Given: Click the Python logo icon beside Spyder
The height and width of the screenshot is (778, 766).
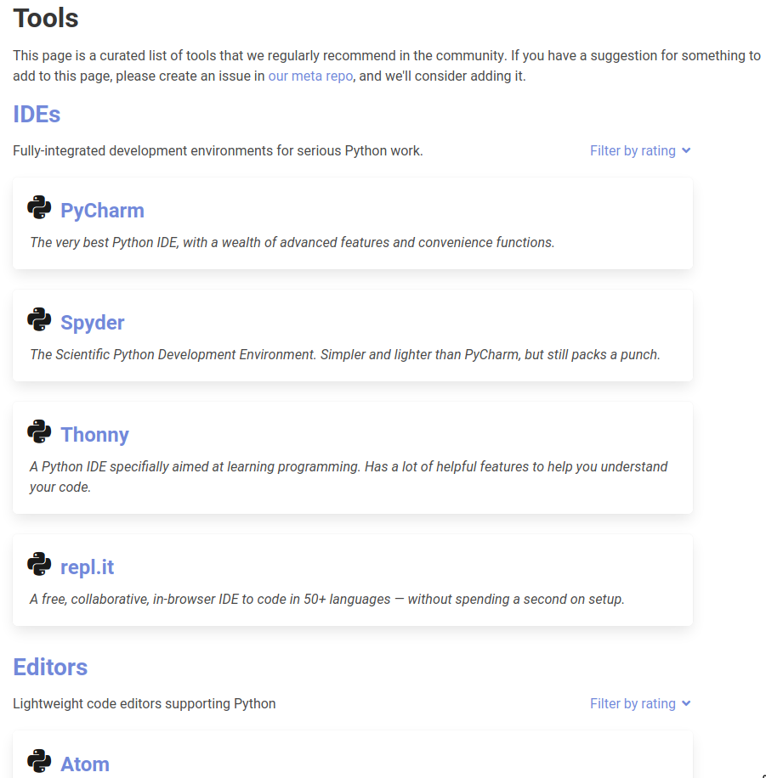Looking at the screenshot, I should (x=39, y=319).
